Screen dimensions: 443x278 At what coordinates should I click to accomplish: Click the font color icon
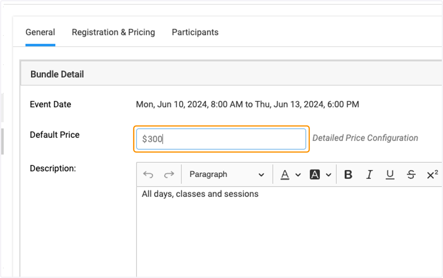[x=285, y=174]
